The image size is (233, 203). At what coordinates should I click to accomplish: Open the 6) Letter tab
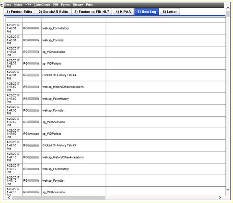tap(169, 12)
